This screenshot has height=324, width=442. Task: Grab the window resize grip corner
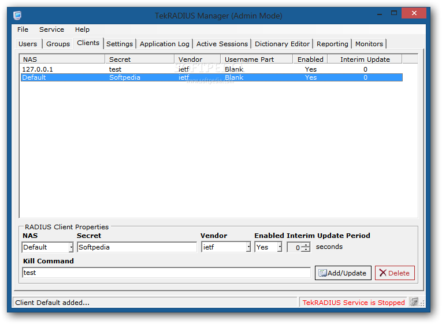point(422,303)
